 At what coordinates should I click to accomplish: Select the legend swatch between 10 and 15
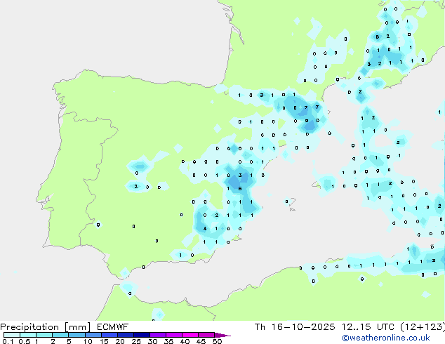pyautogui.click(x=93, y=335)
